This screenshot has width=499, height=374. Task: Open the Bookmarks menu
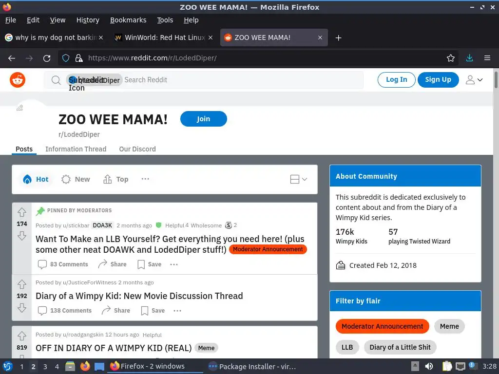click(x=128, y=20)
